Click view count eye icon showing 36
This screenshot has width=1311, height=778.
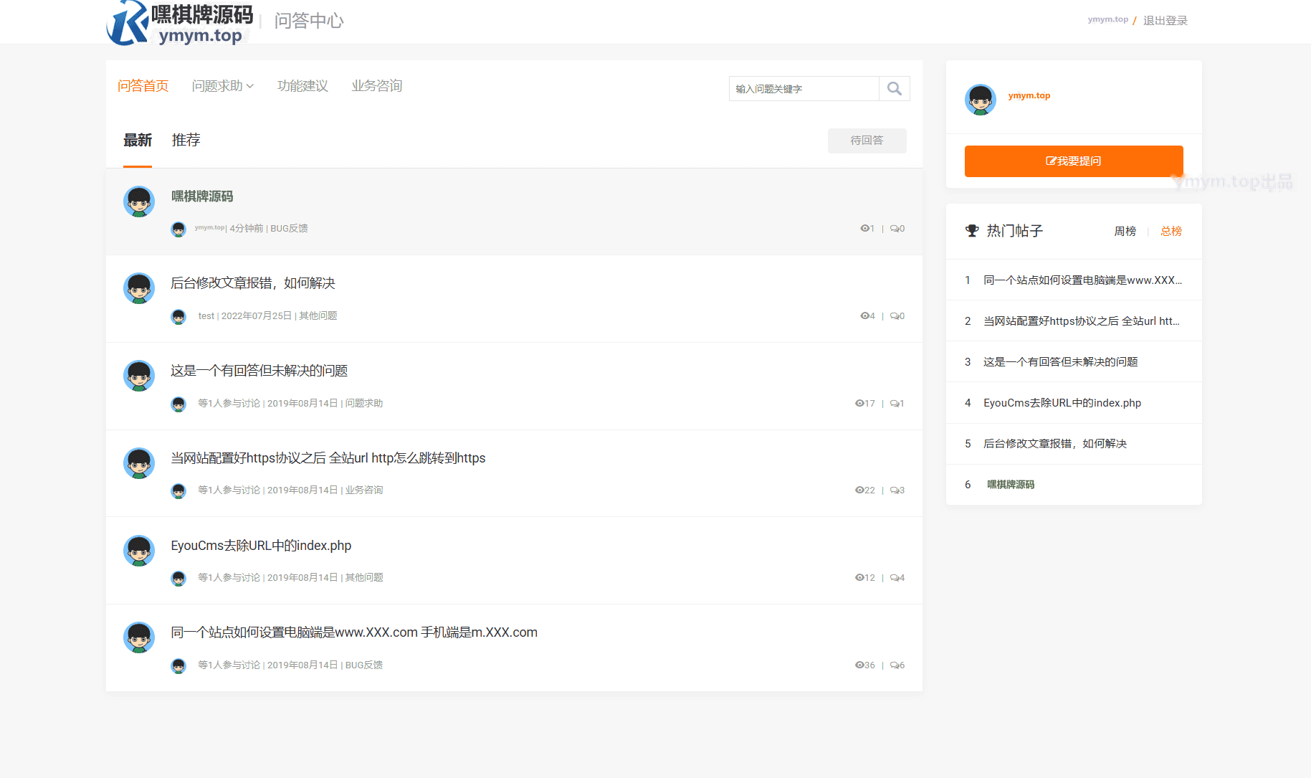[x=859, y=665]
